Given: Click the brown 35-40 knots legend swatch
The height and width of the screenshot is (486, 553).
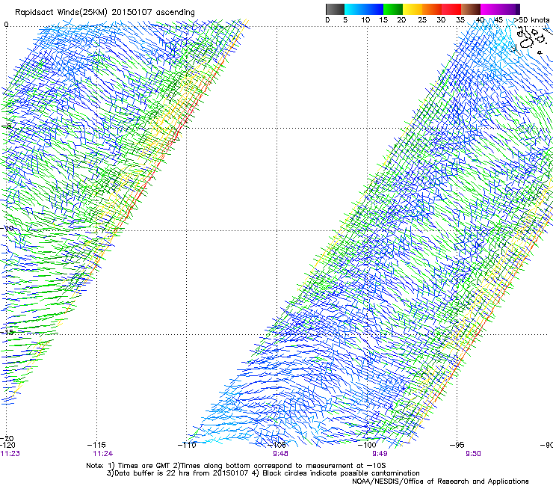Looking at the screenshot, I should pyautogui.click(x=471, y=9).
